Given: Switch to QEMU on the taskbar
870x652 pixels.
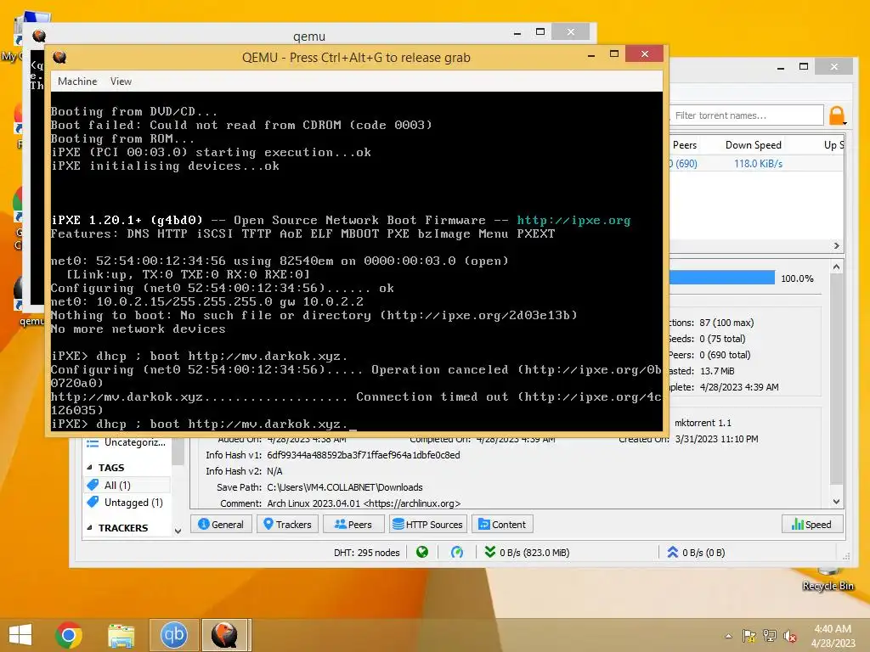Looking at the screenshot, I should 224,635.
